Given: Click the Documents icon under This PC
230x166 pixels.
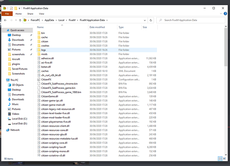Looking at the screenshot, I should (x=9, y=94).
